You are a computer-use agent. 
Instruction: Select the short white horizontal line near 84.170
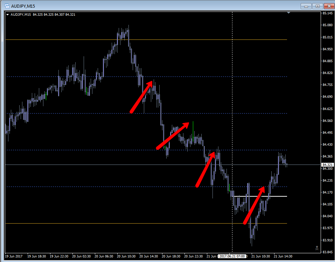[x=260, y=196]
